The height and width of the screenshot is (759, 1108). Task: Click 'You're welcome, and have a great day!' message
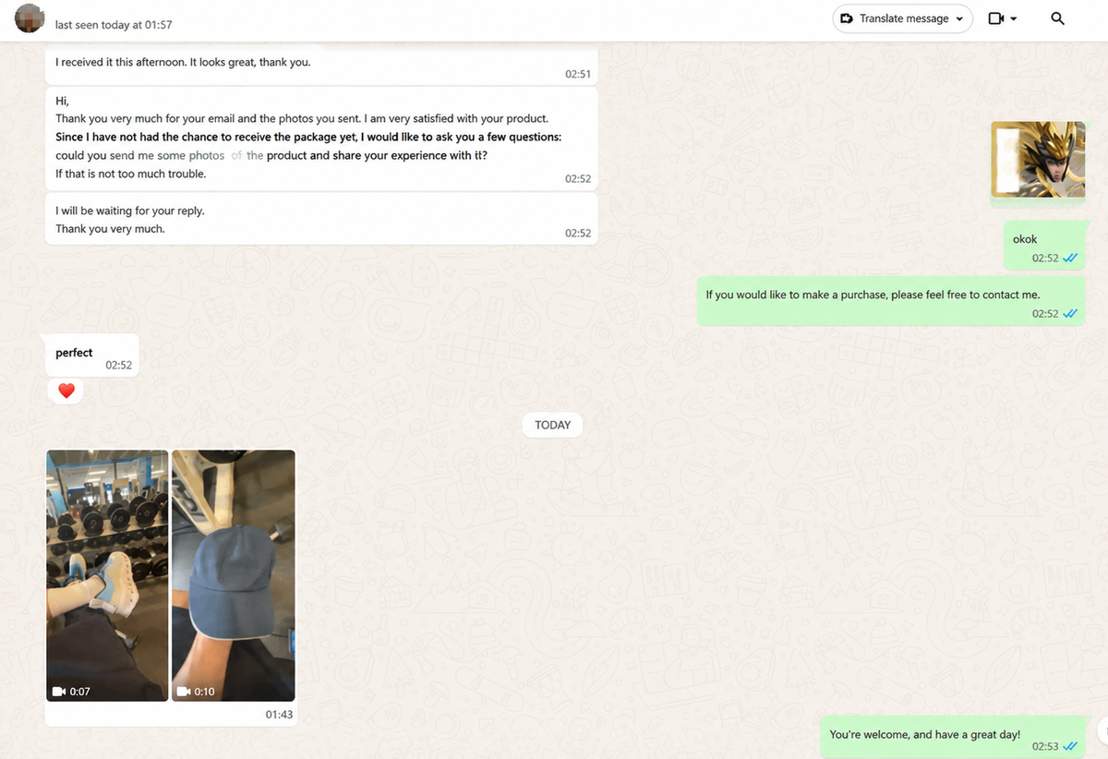pos(953,737)
